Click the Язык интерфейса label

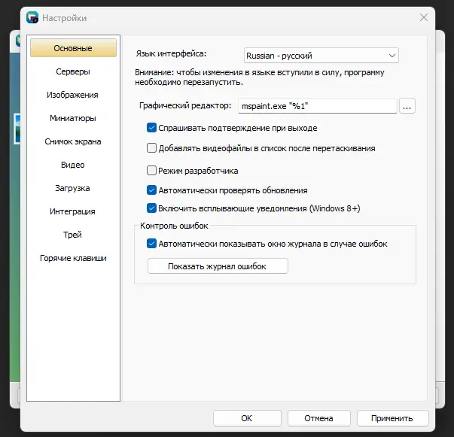pyautogui.click(x=171, y=54)
